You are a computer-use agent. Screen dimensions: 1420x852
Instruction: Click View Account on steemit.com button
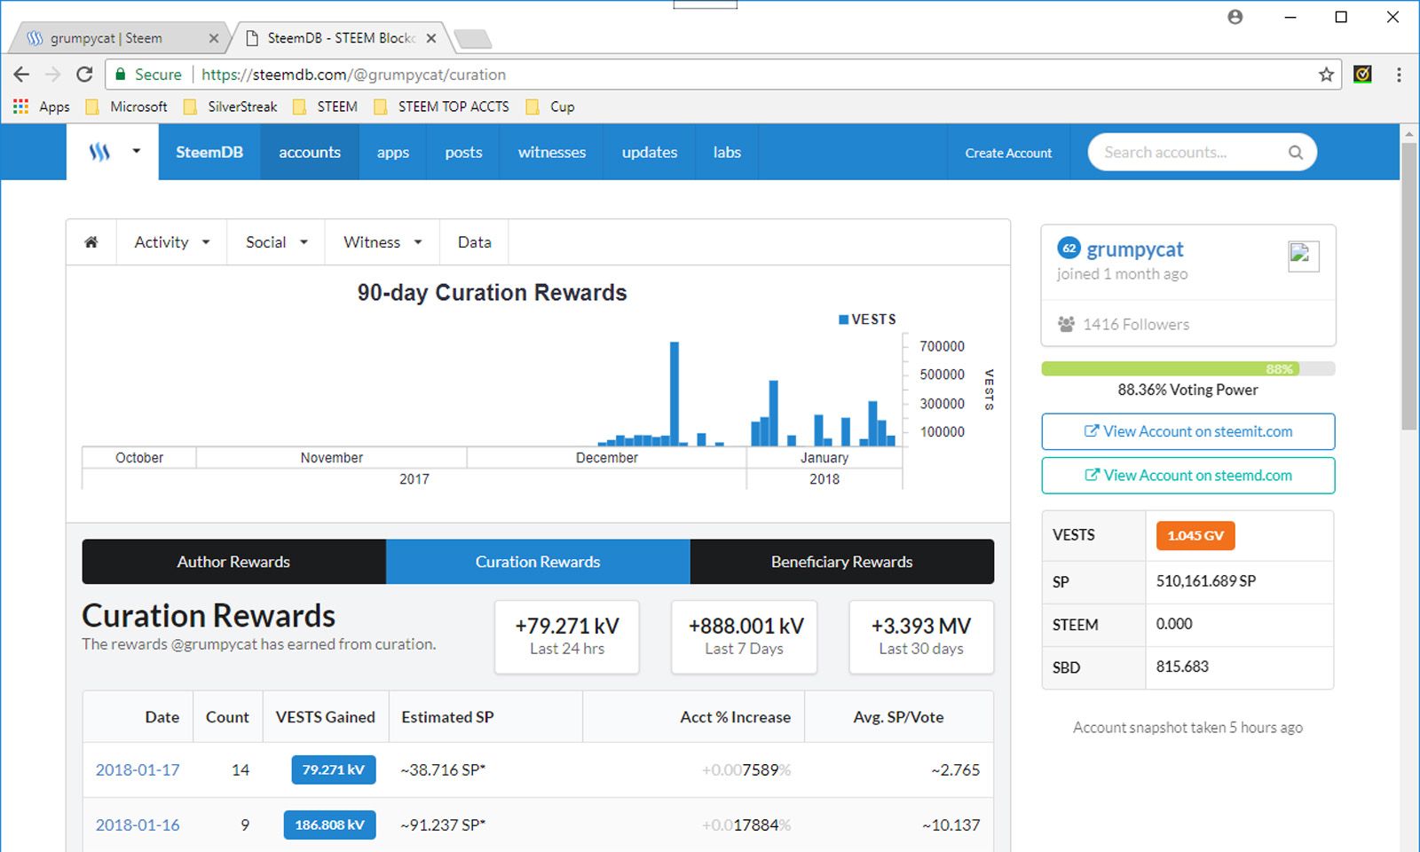[x=1187, y=431]
